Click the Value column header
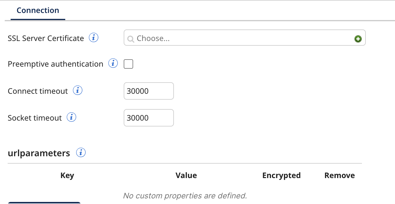 186,176
